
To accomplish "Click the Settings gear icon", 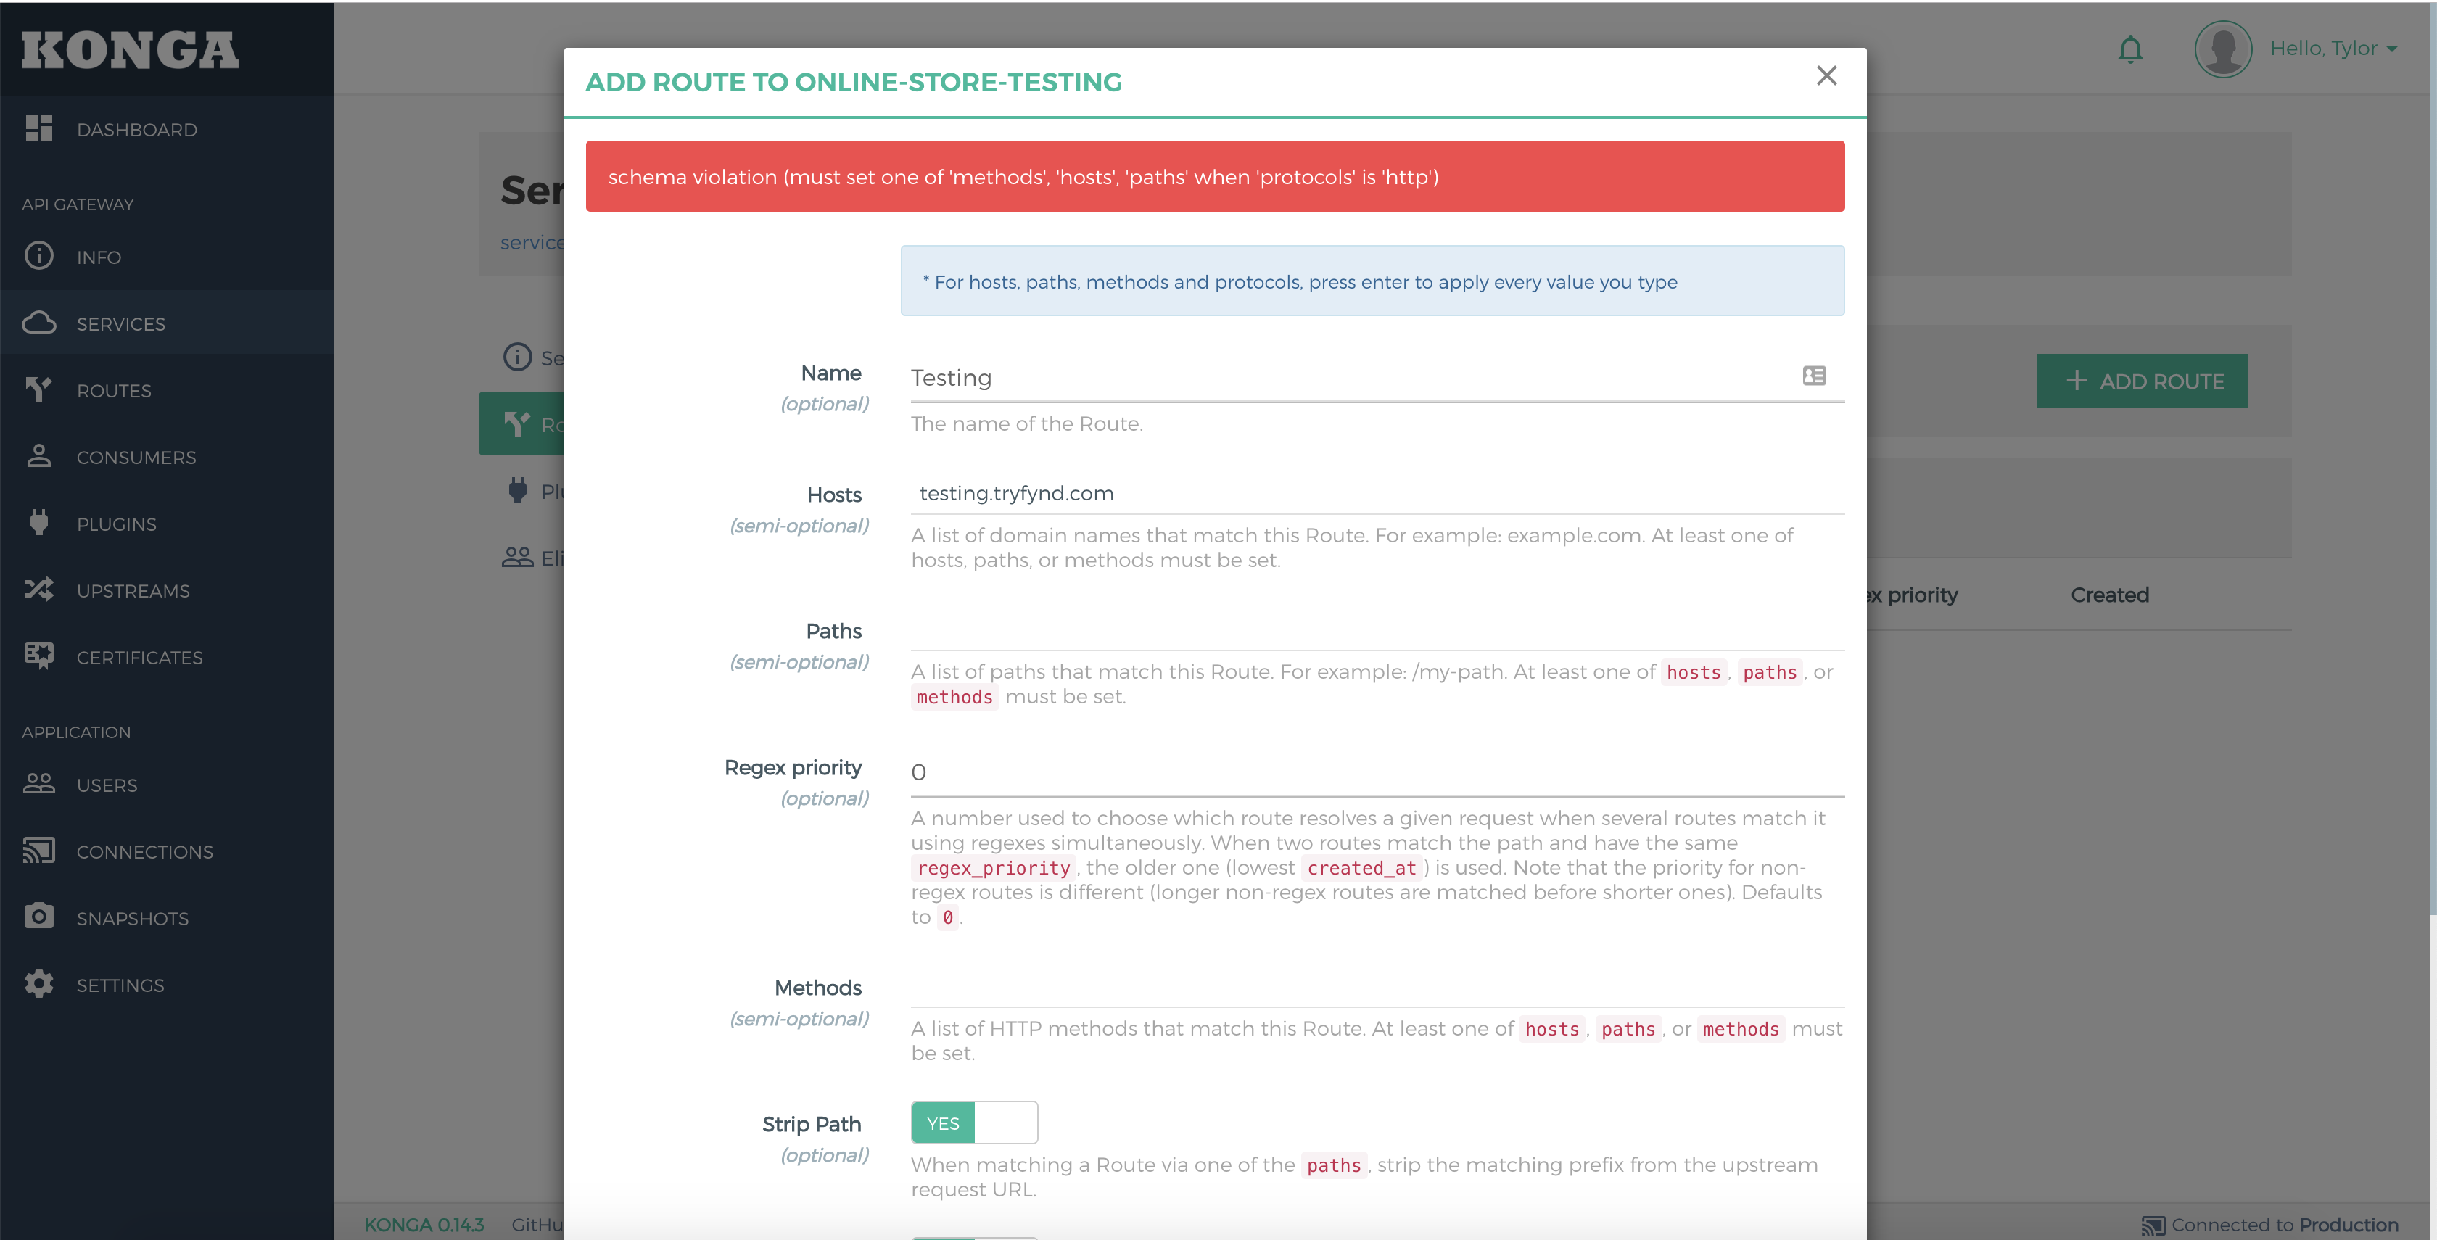I will coord(38,984).
